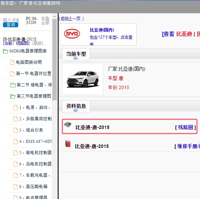
Task: Click the BYD brand logo
Action: [72, 34]
